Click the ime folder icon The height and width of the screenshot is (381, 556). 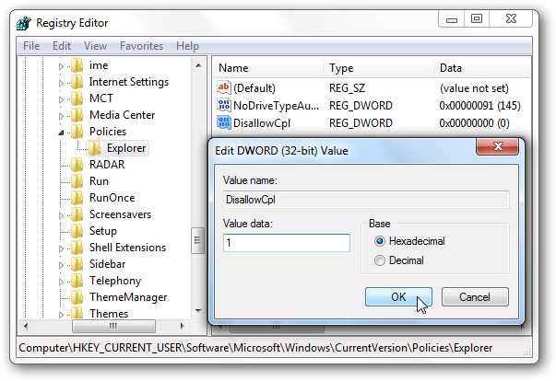tap(77, 65)
